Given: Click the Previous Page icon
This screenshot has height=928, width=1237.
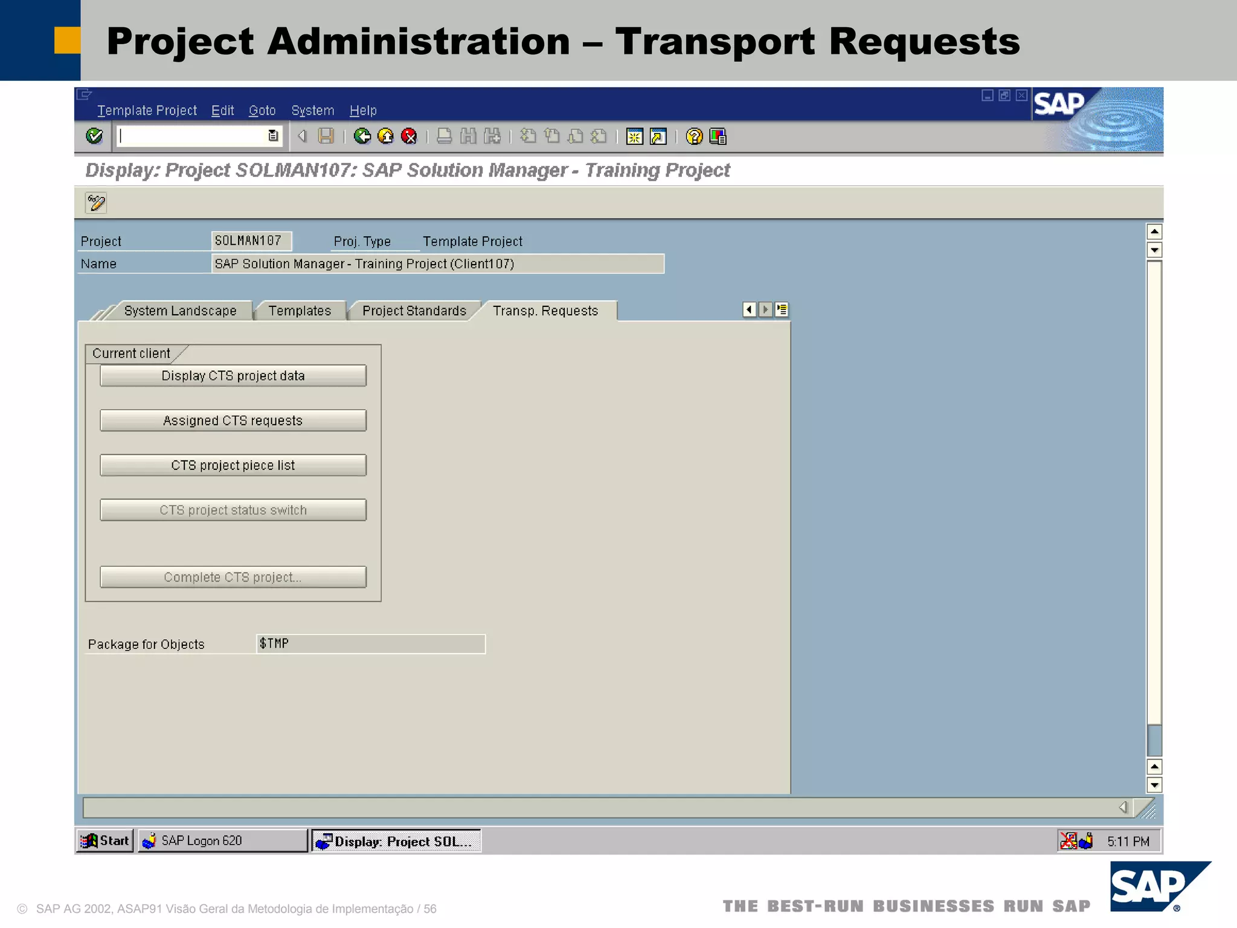Looking at the screenshot, I should (x=552, y=137).
